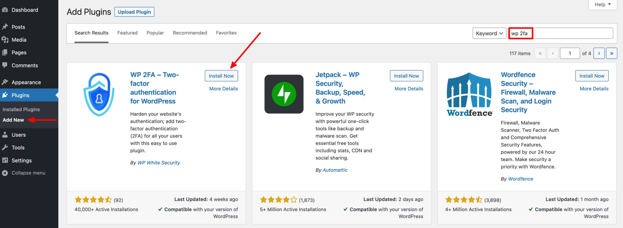Click the Wordfence fence logo
Image resolution: width=623 pixels, height=228 pixels.
point(469,94)
